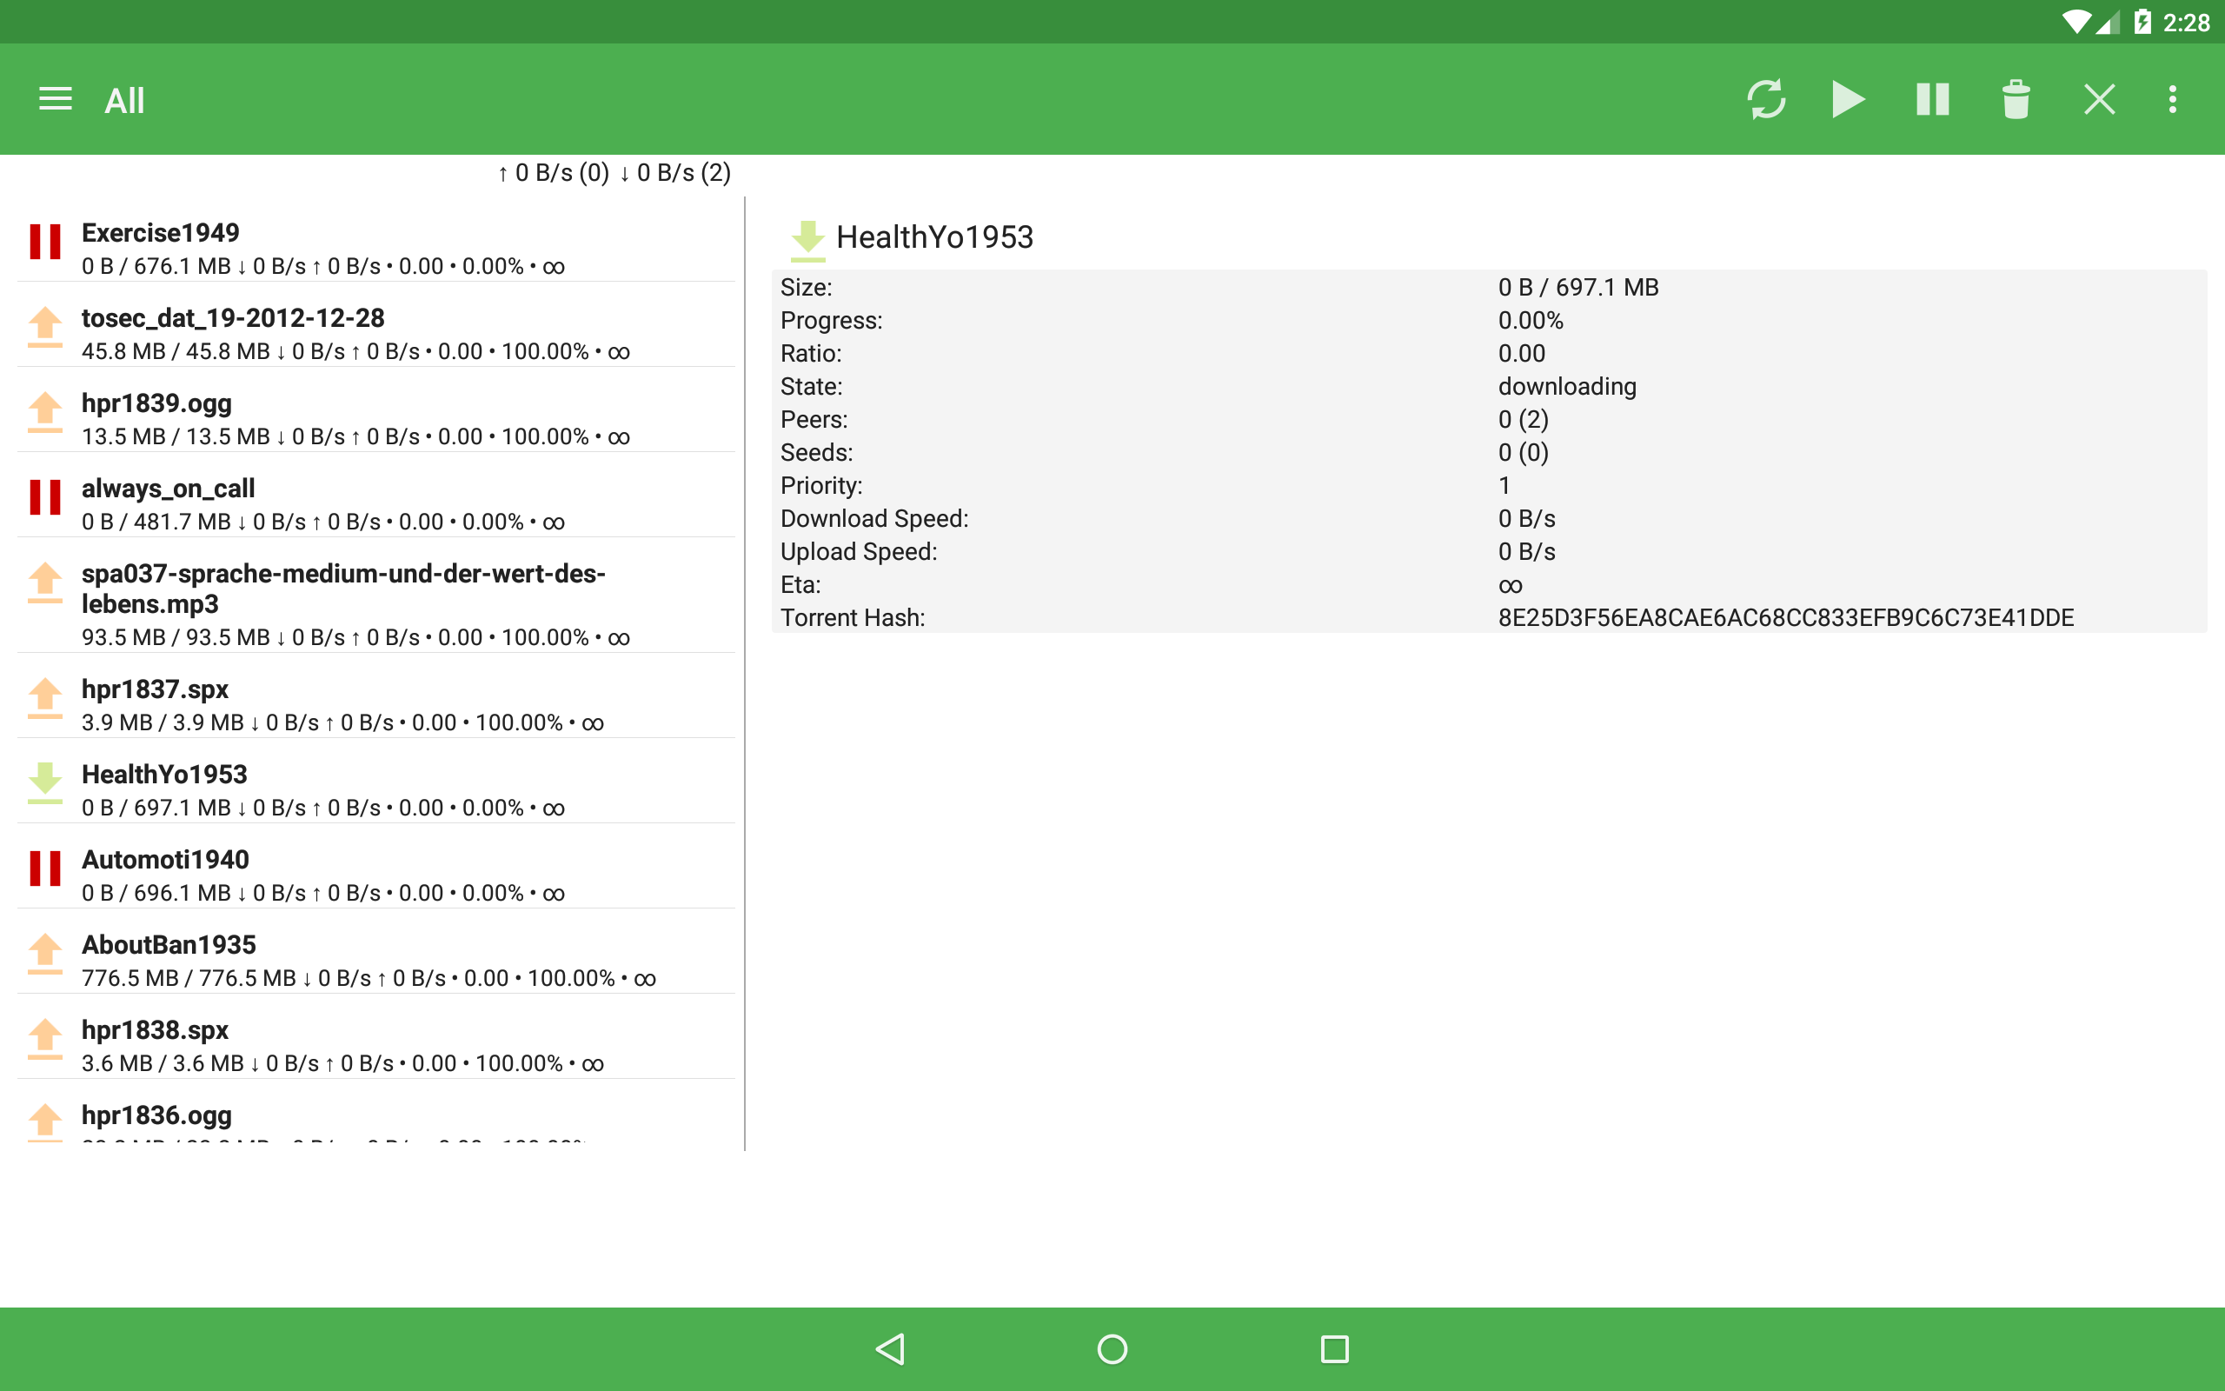
Task: Tap the 13.5 MB / 13.5 MB stats line
Action: pos(355,437)
